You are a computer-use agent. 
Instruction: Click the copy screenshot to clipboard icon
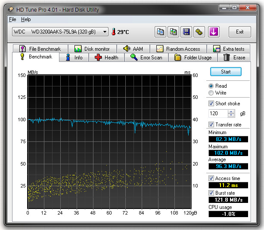click(x=174, y=32)
